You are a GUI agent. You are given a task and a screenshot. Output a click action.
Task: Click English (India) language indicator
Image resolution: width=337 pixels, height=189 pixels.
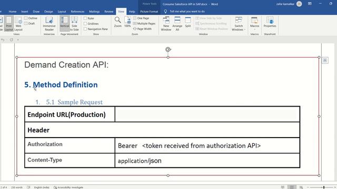click(42, 187)
